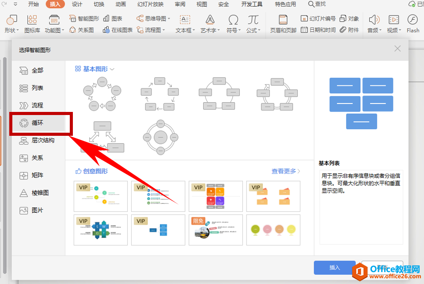Insert a 文本框 text box

coord(185,24)
